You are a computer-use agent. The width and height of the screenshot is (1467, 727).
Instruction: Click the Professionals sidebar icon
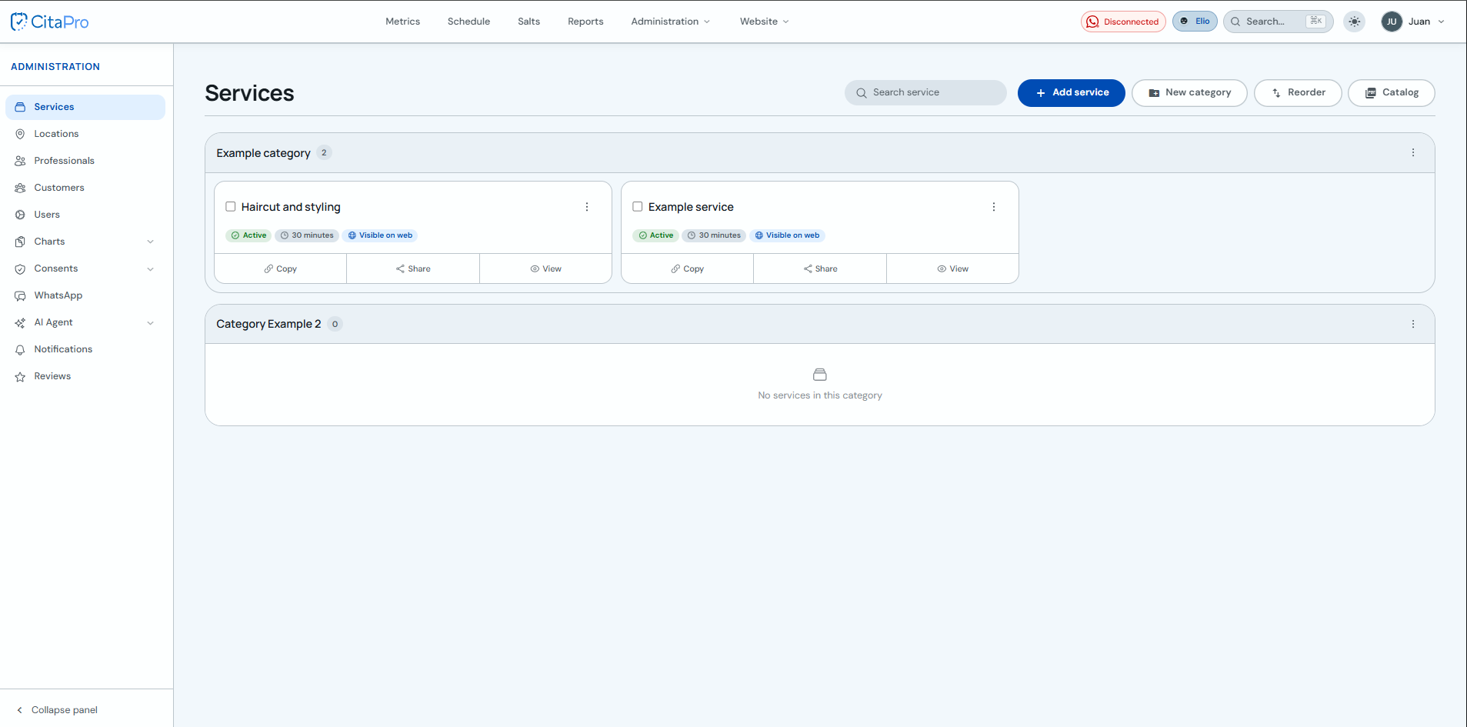pyautogui.click(x=20, y=161)
